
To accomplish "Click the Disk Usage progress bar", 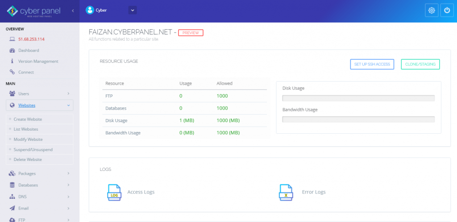I will (x=358, y=98).
